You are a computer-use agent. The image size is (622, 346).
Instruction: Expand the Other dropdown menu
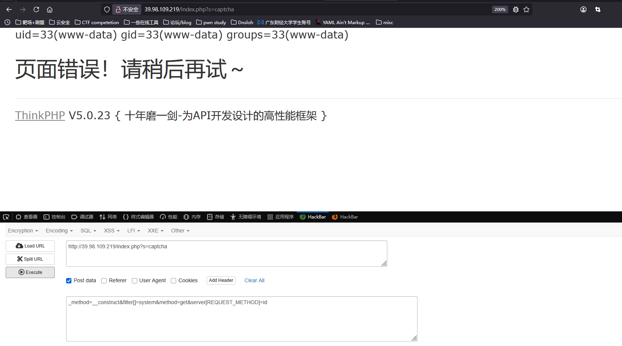pyautogui.click(x=180, y=231)
